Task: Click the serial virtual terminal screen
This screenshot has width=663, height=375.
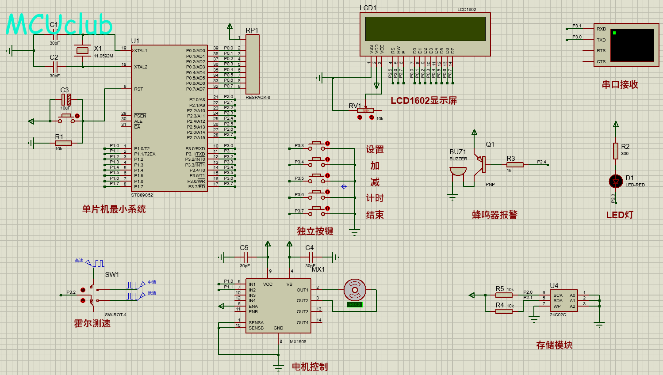Action: tap(632, 45)
